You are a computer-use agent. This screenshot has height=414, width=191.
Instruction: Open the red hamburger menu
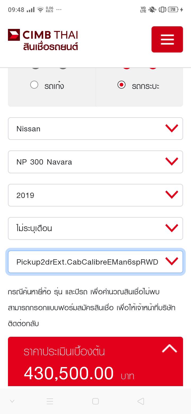click(x=167, y=39)
